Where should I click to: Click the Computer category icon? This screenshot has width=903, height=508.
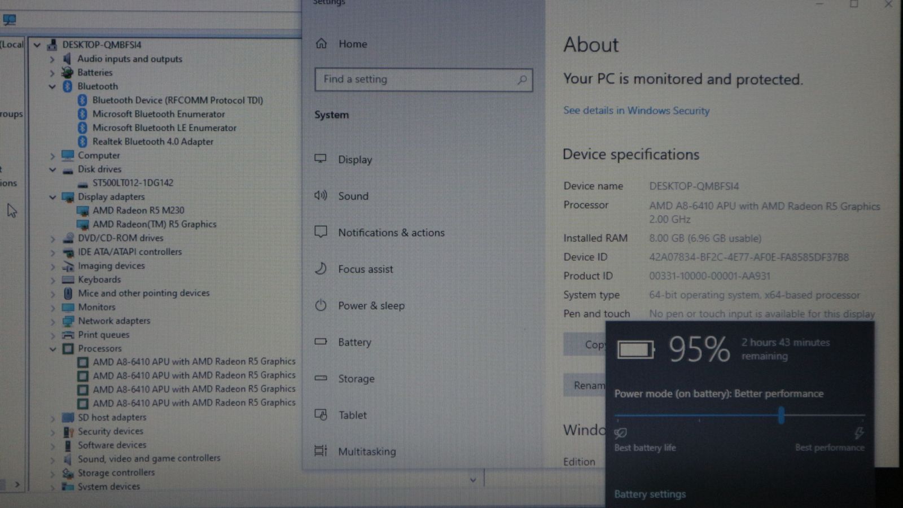68,155
